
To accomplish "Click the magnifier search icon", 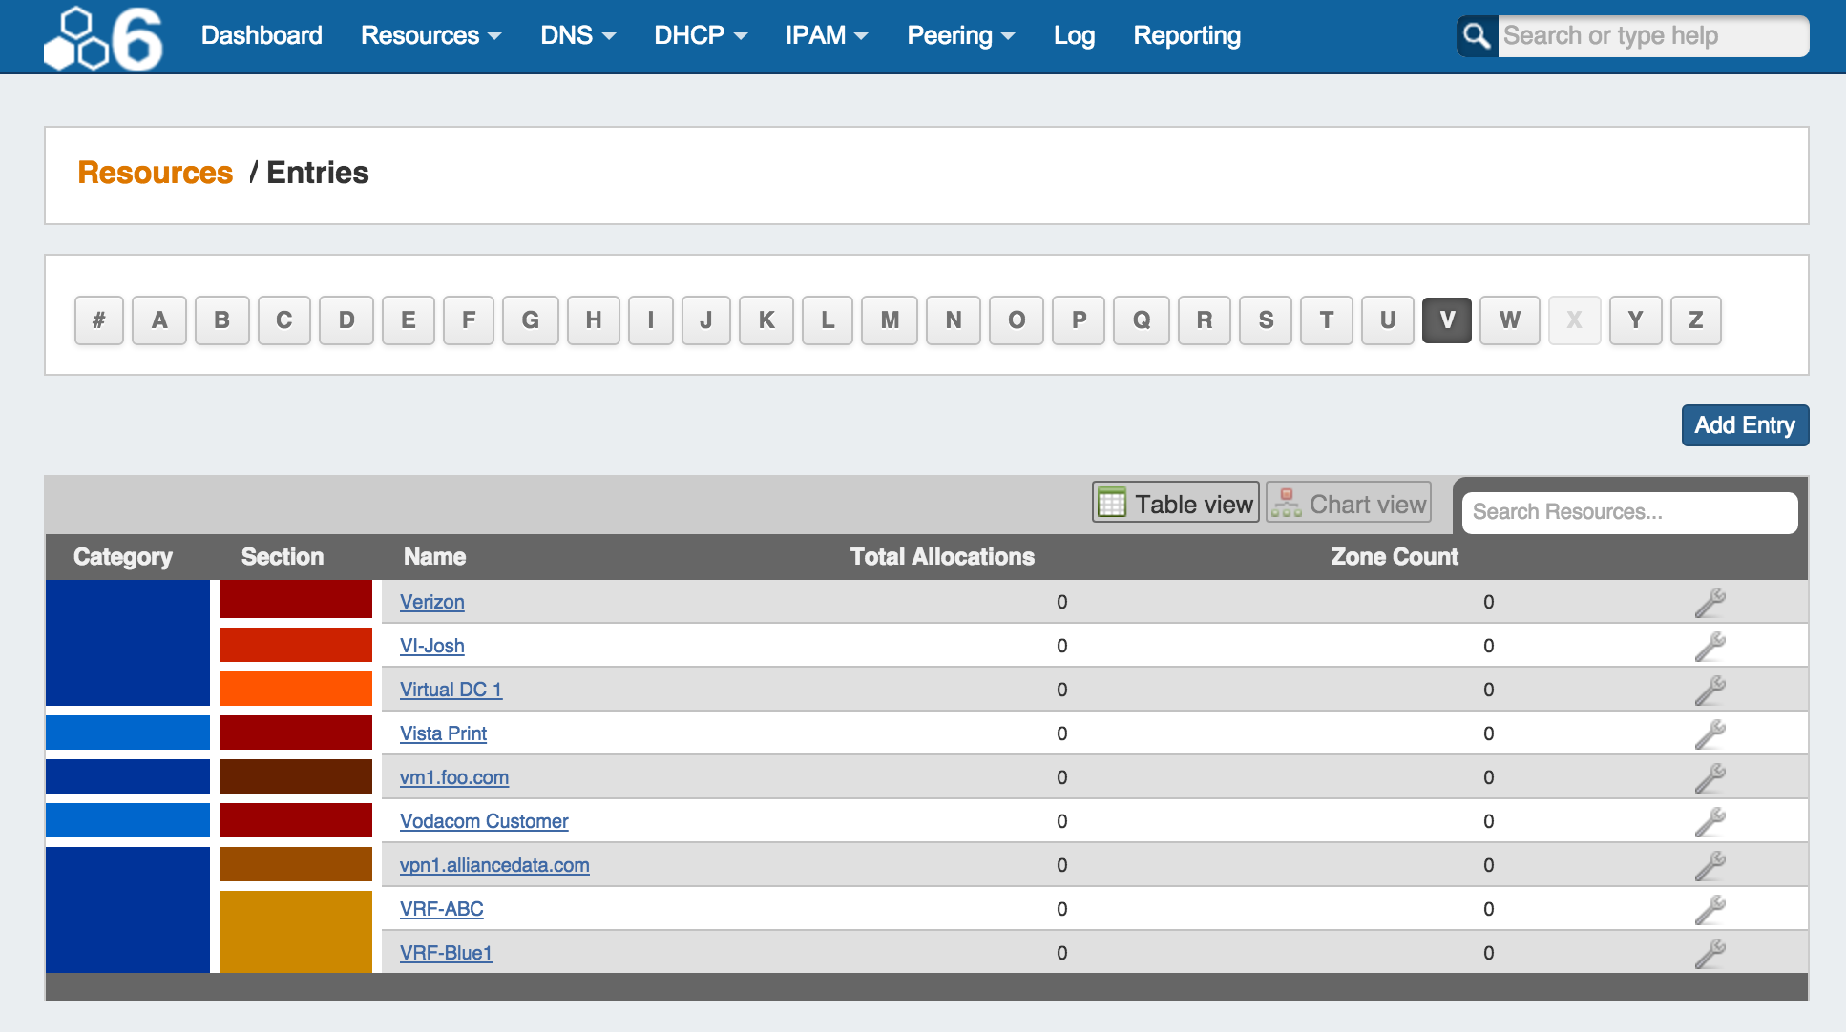I will 1477,36.
